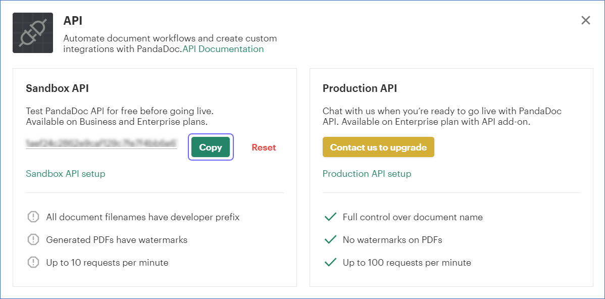Click the blurred Sandbox API key field
The image size is (605, 299).
(102, 142)
